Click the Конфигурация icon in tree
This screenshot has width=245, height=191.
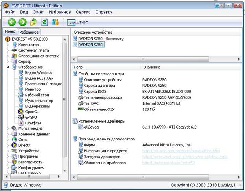point(14,168)
